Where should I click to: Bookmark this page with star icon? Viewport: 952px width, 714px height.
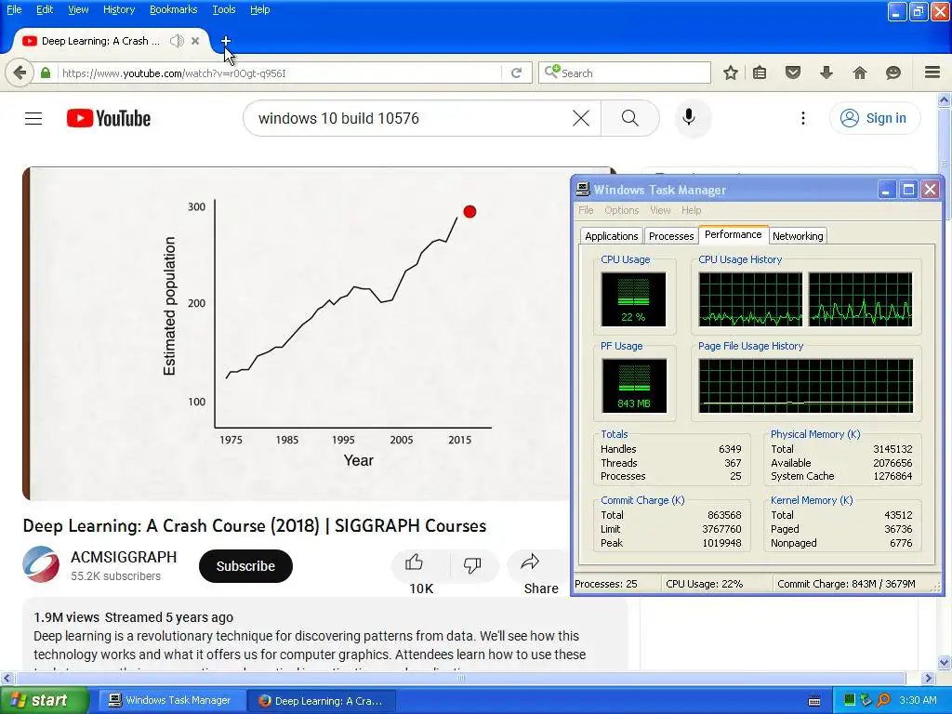tap(731, 73)
